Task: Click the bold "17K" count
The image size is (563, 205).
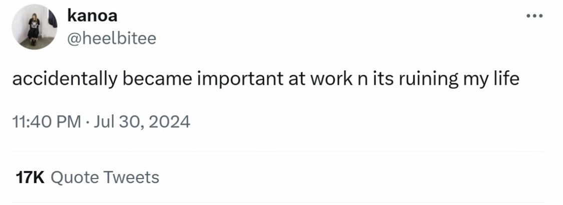Action: [x=31, y=177]
